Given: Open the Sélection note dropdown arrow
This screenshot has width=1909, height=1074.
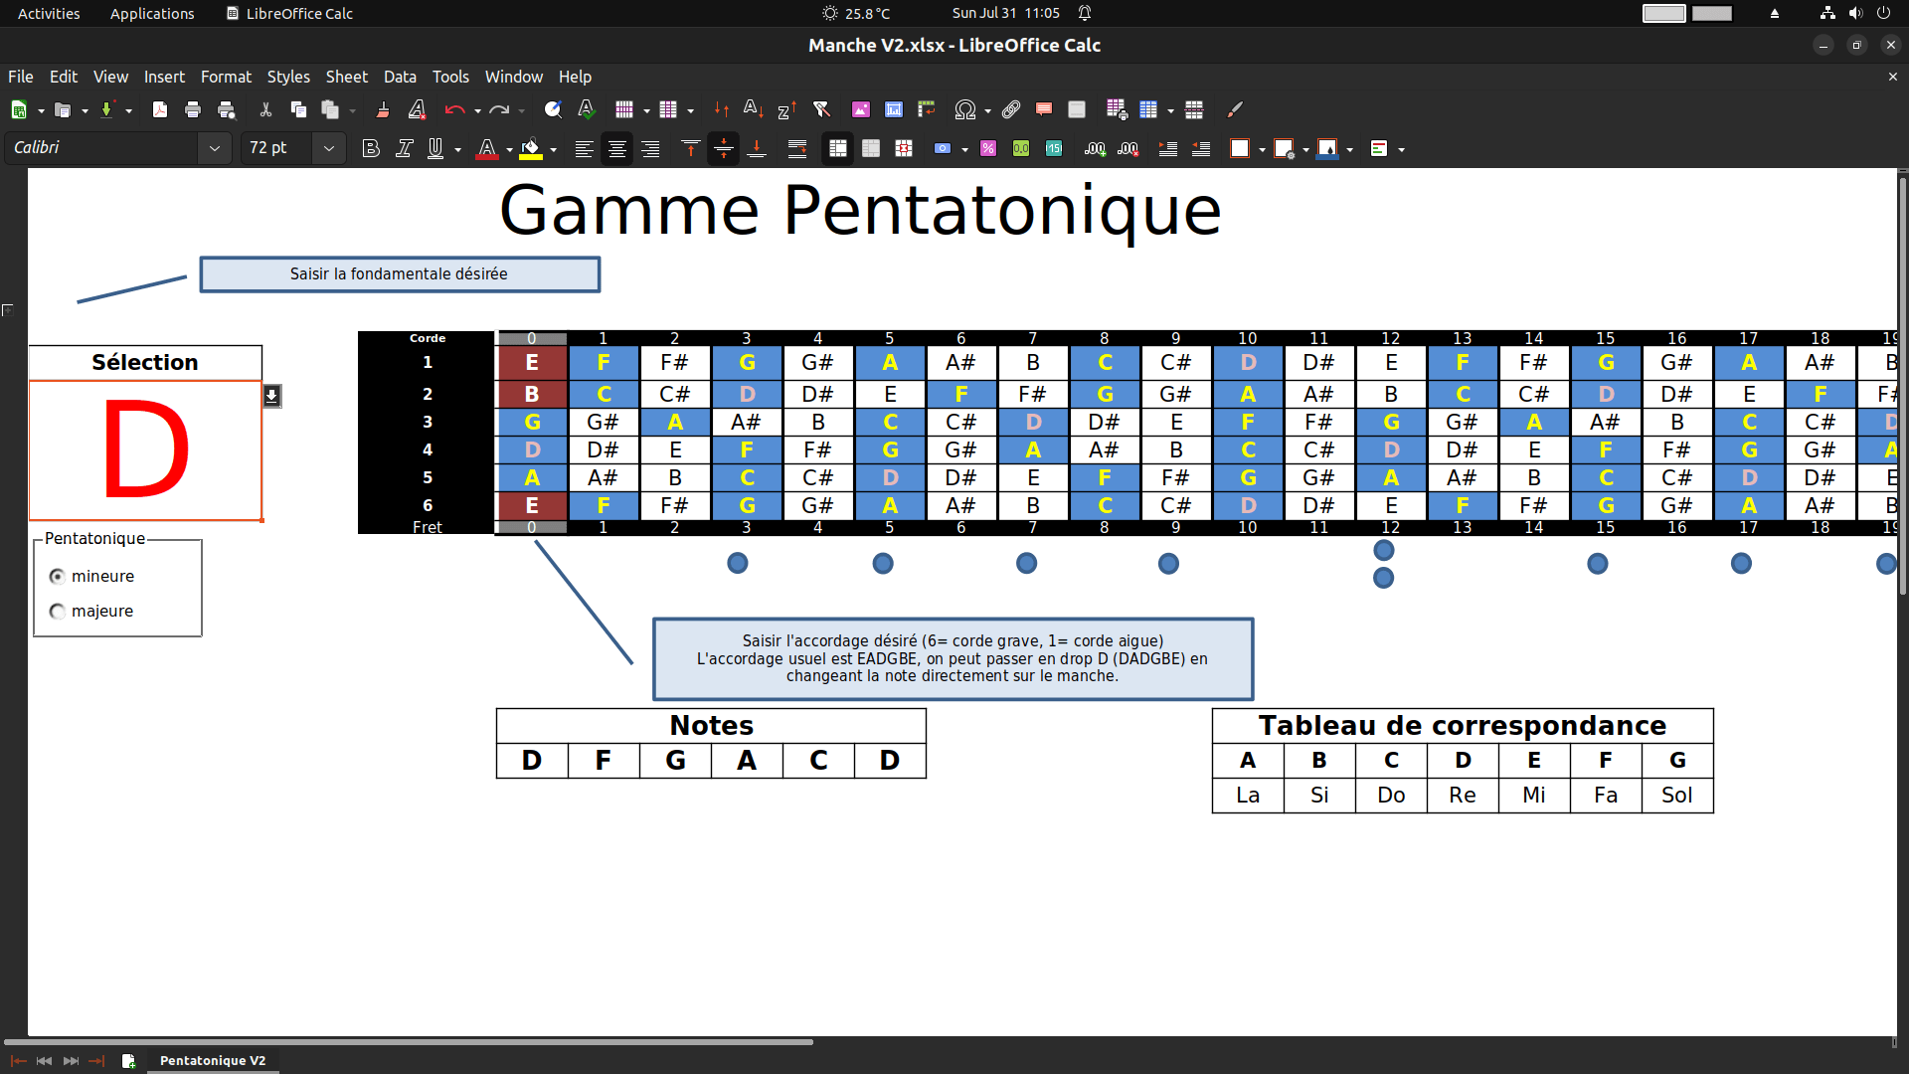Looking at the screenshot, I should (x=271, y=396).
